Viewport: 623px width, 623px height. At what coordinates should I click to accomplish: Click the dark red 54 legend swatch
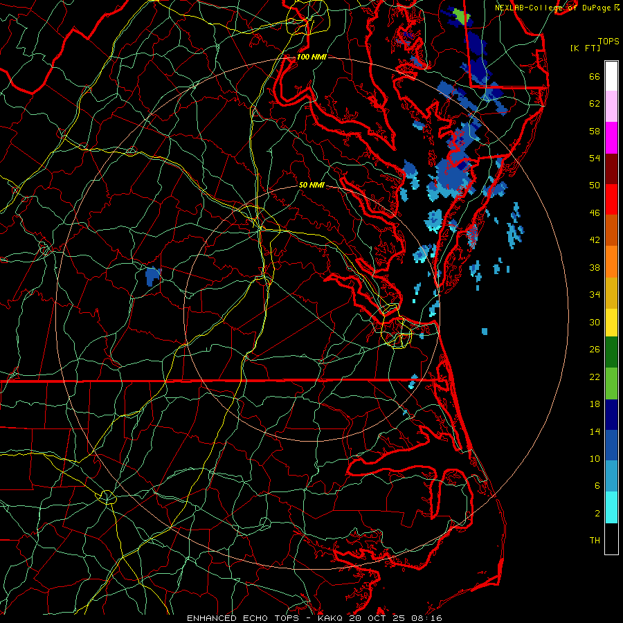[x=611, y=169]
